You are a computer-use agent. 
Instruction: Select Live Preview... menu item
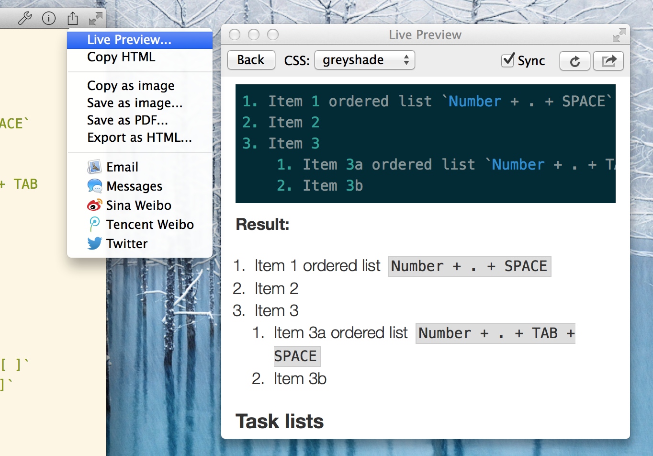pyautogui.click(x=129, y=40)
